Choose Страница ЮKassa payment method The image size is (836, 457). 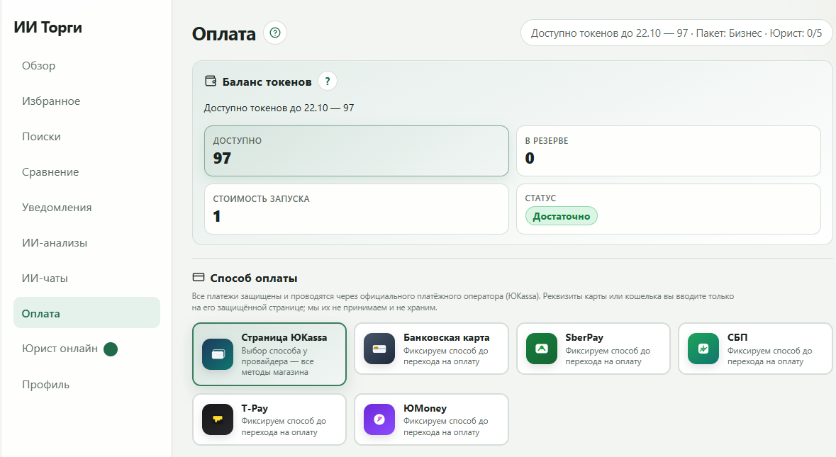tap(269, 354)
